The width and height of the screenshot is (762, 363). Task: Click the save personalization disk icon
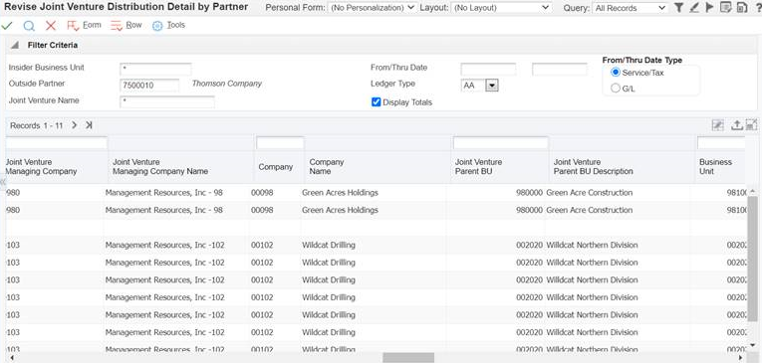click(742, 7)
